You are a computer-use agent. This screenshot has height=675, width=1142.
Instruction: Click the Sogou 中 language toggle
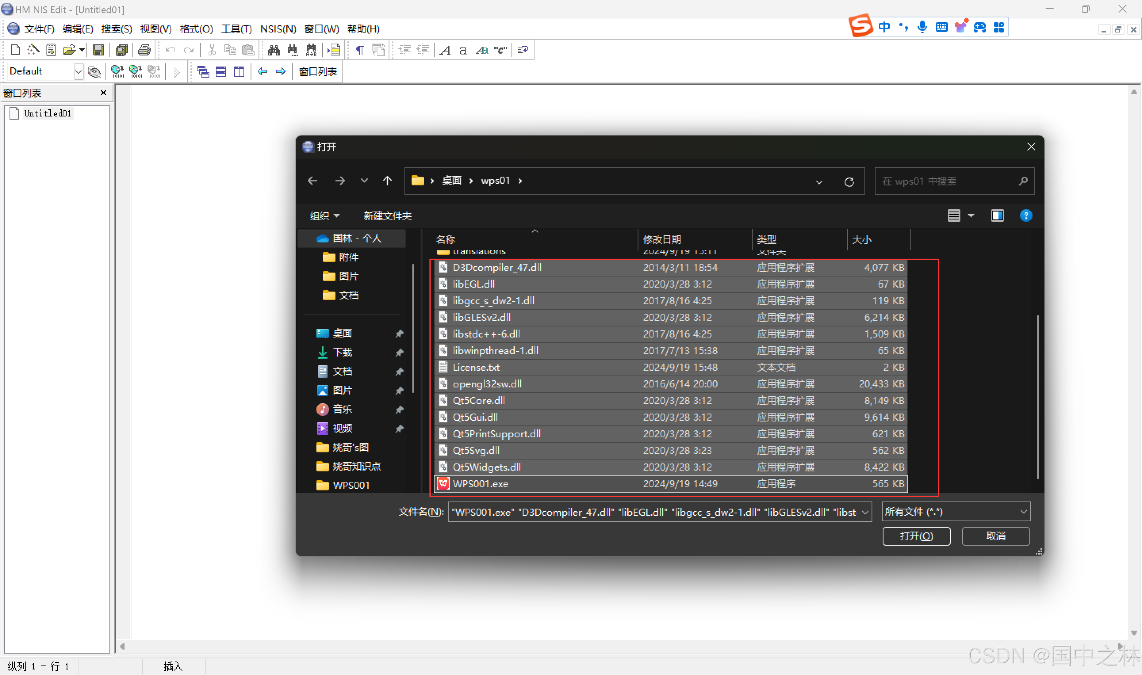884,27
